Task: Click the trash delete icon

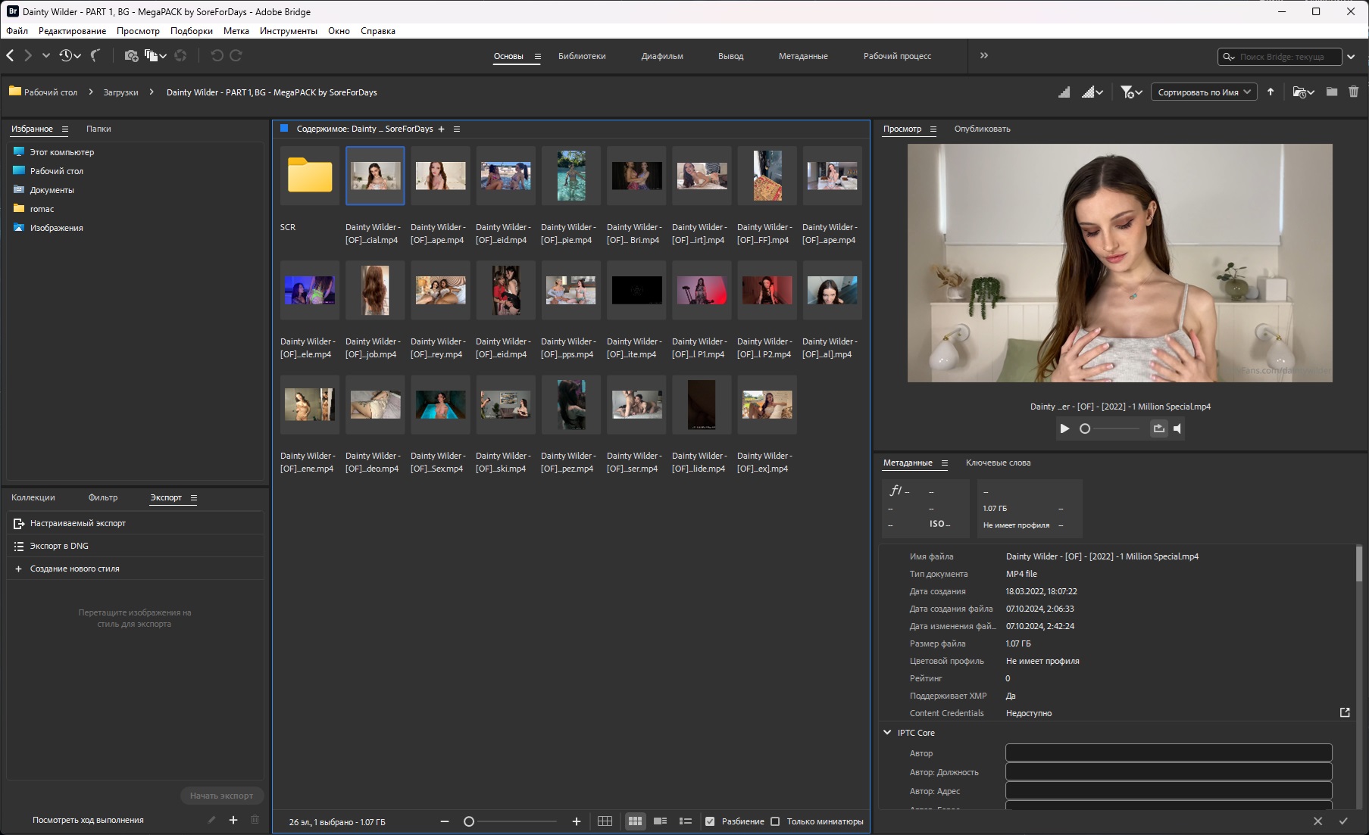Action: [x=1354, y=92]
